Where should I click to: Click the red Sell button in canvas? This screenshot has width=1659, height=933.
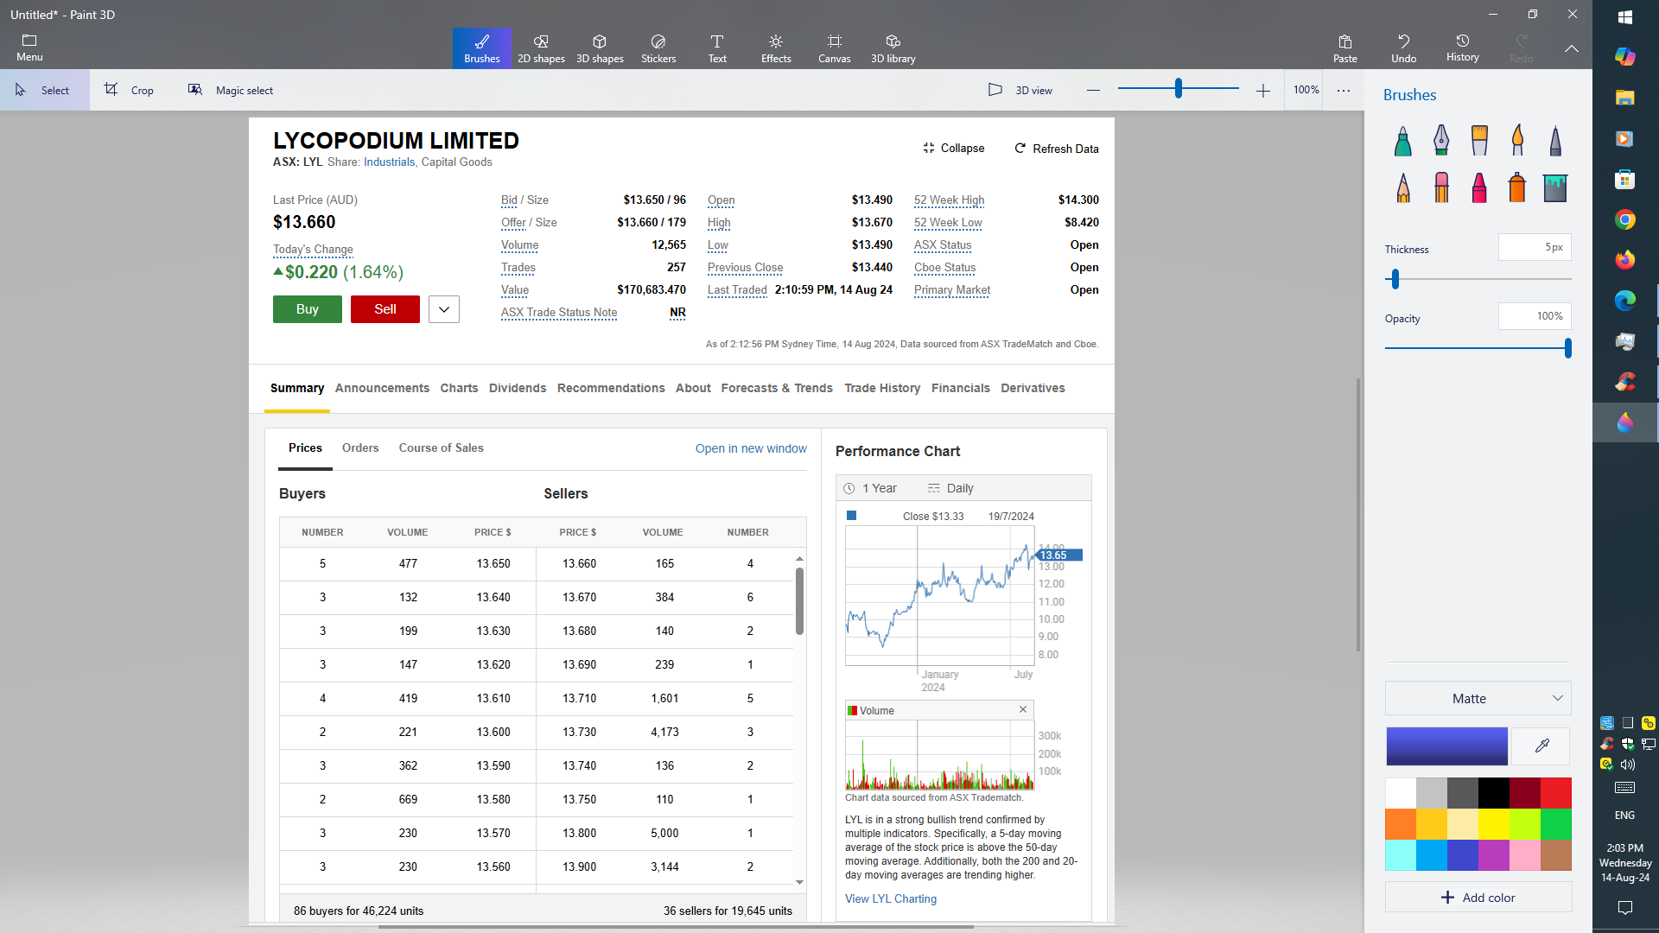(x=385, y=309)
